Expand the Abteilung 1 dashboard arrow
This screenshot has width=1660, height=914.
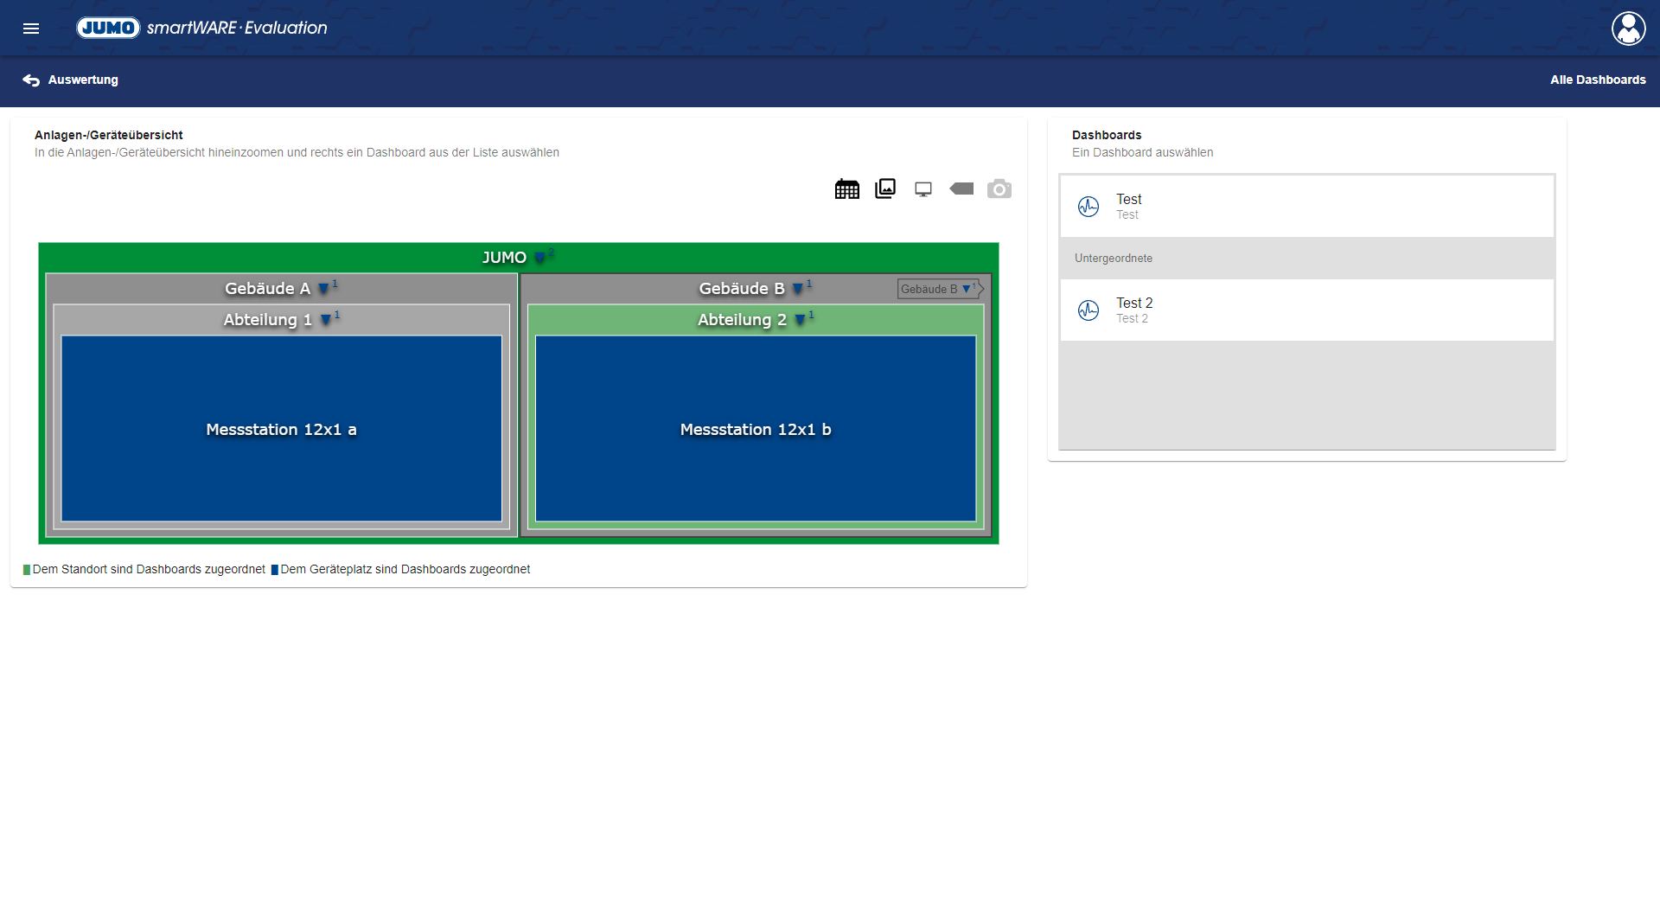pos(325,320)
